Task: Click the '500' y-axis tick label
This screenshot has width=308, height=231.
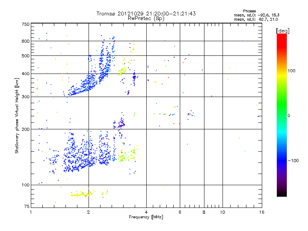Action: (25, 56)
